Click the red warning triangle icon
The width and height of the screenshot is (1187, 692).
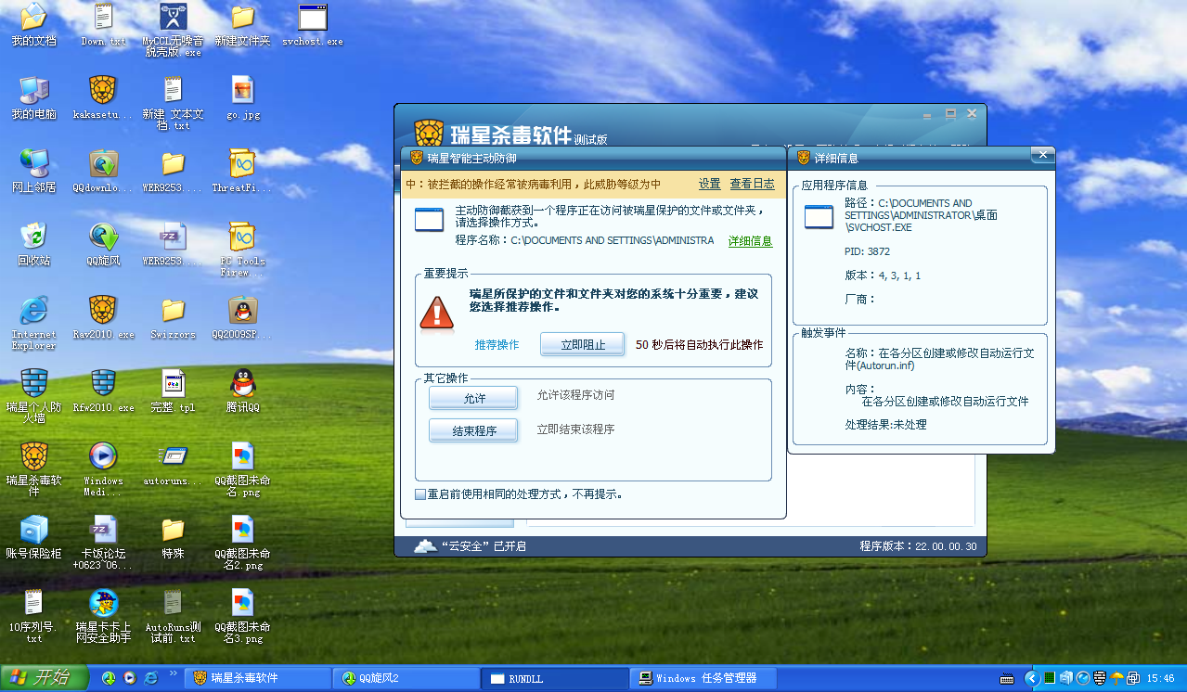coord(436,313)
